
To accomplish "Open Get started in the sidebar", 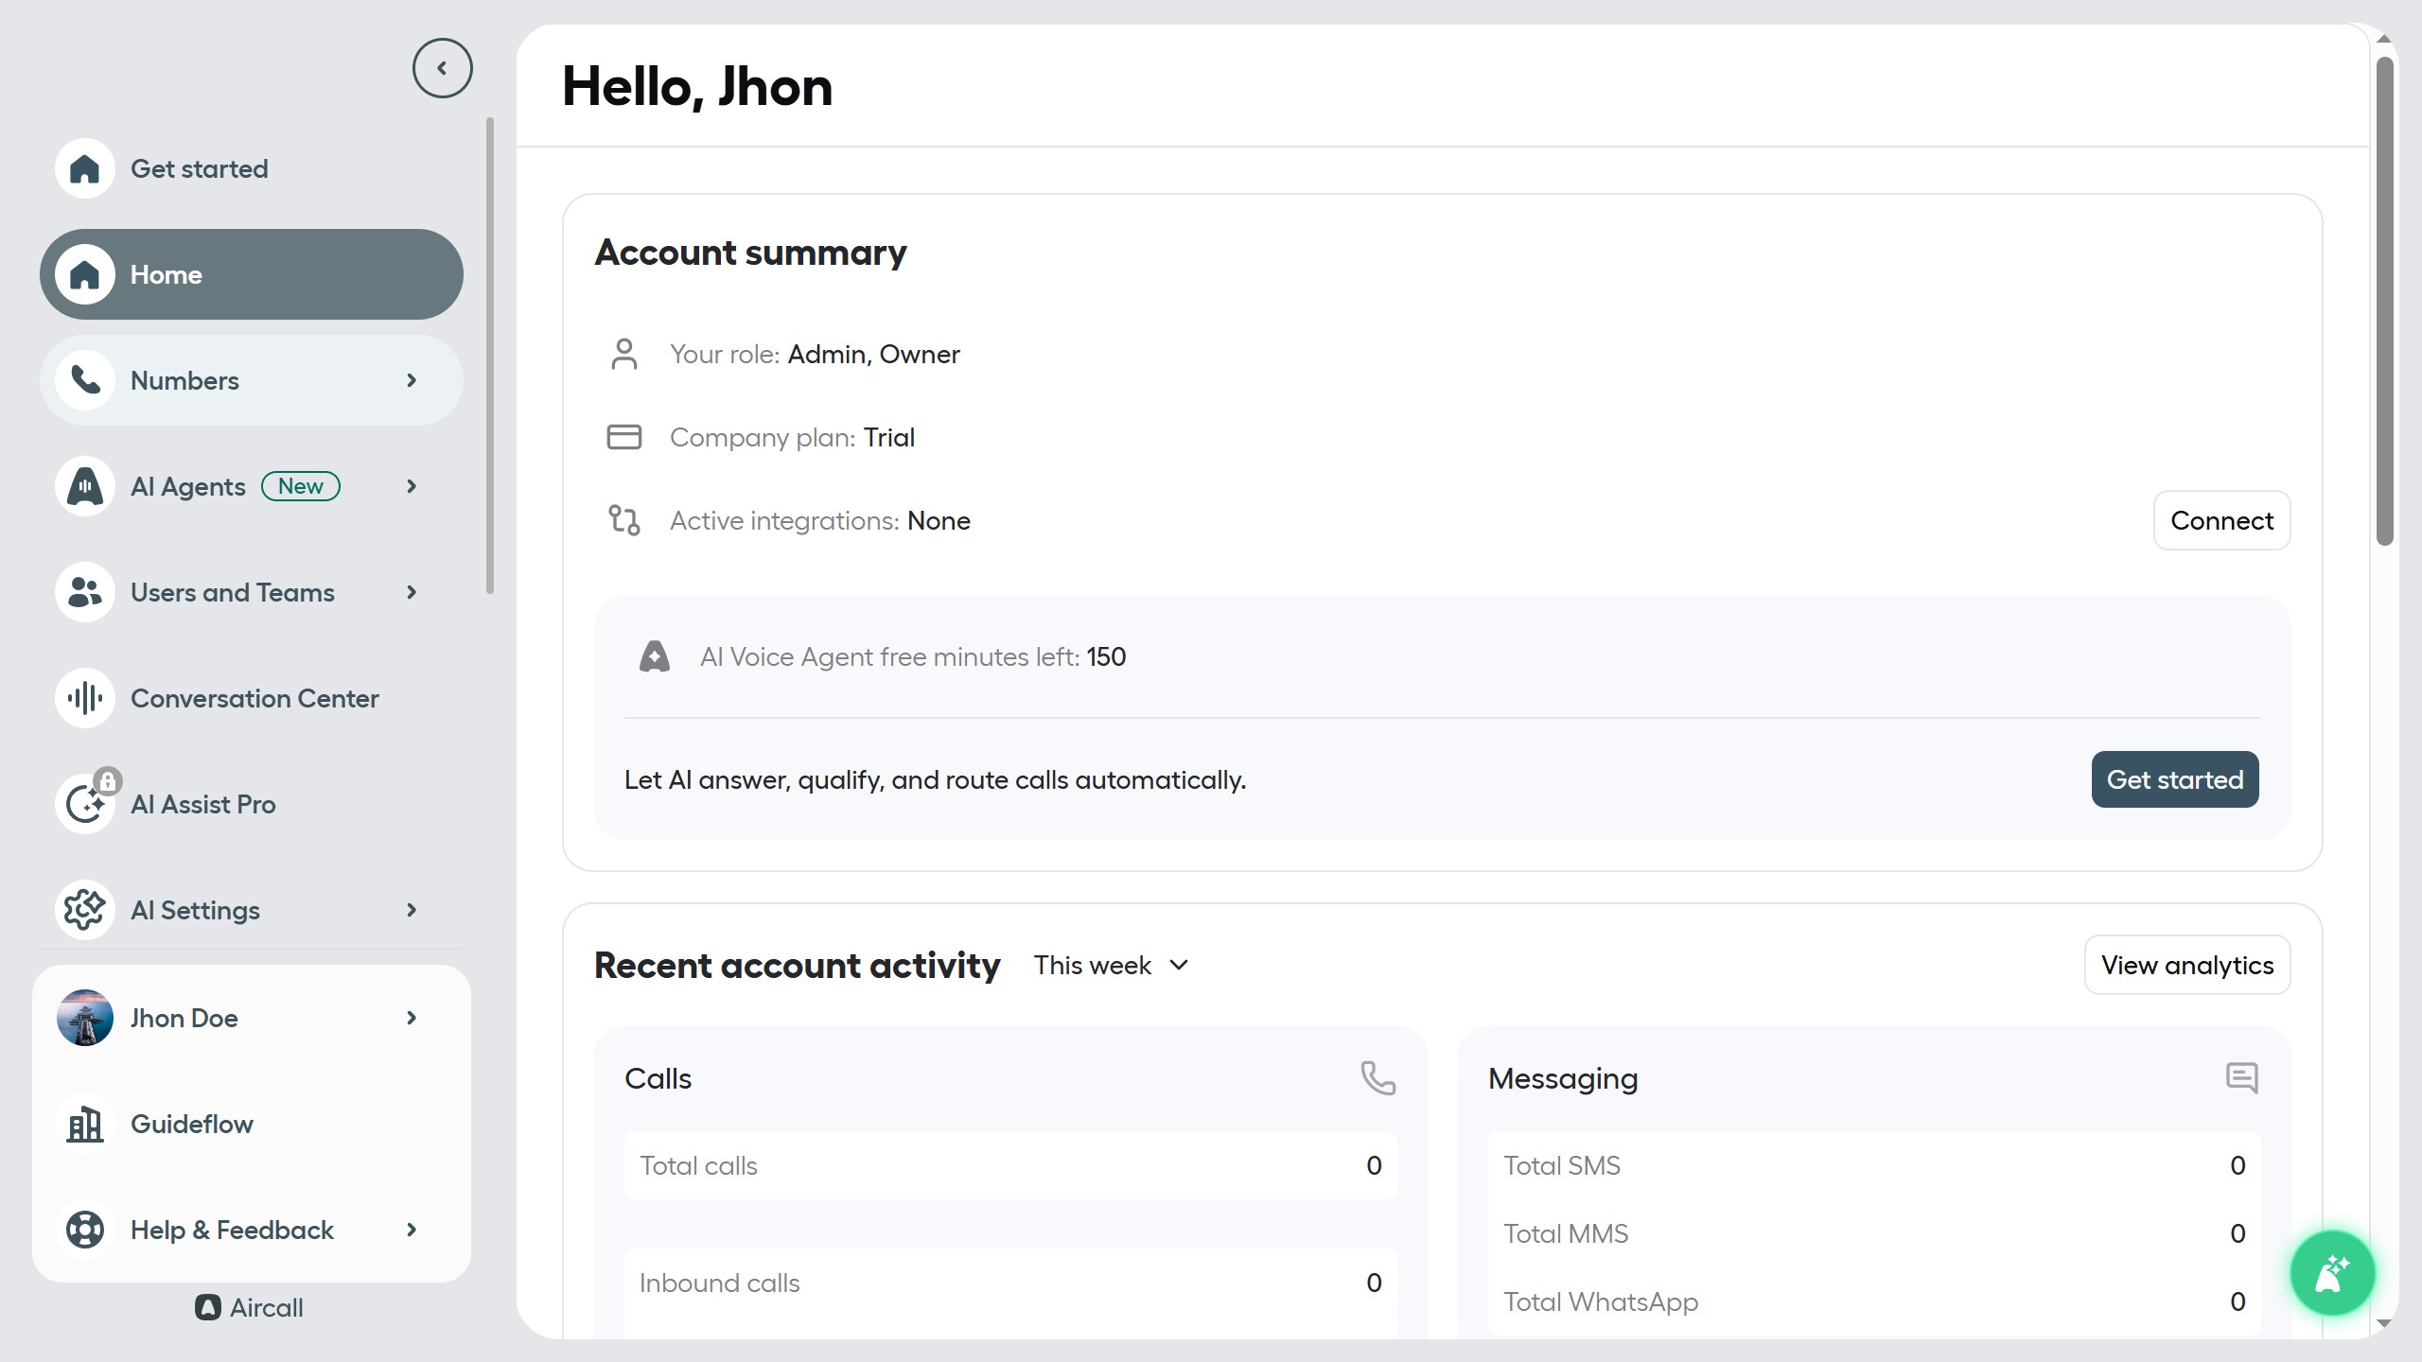I will point(252,168).
